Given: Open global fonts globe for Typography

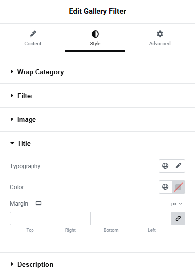Looking at the screenshot, I should tap(165, 166).
